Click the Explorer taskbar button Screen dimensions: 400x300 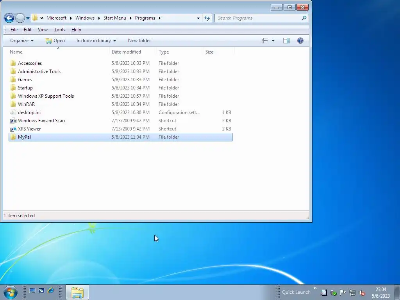77,292
